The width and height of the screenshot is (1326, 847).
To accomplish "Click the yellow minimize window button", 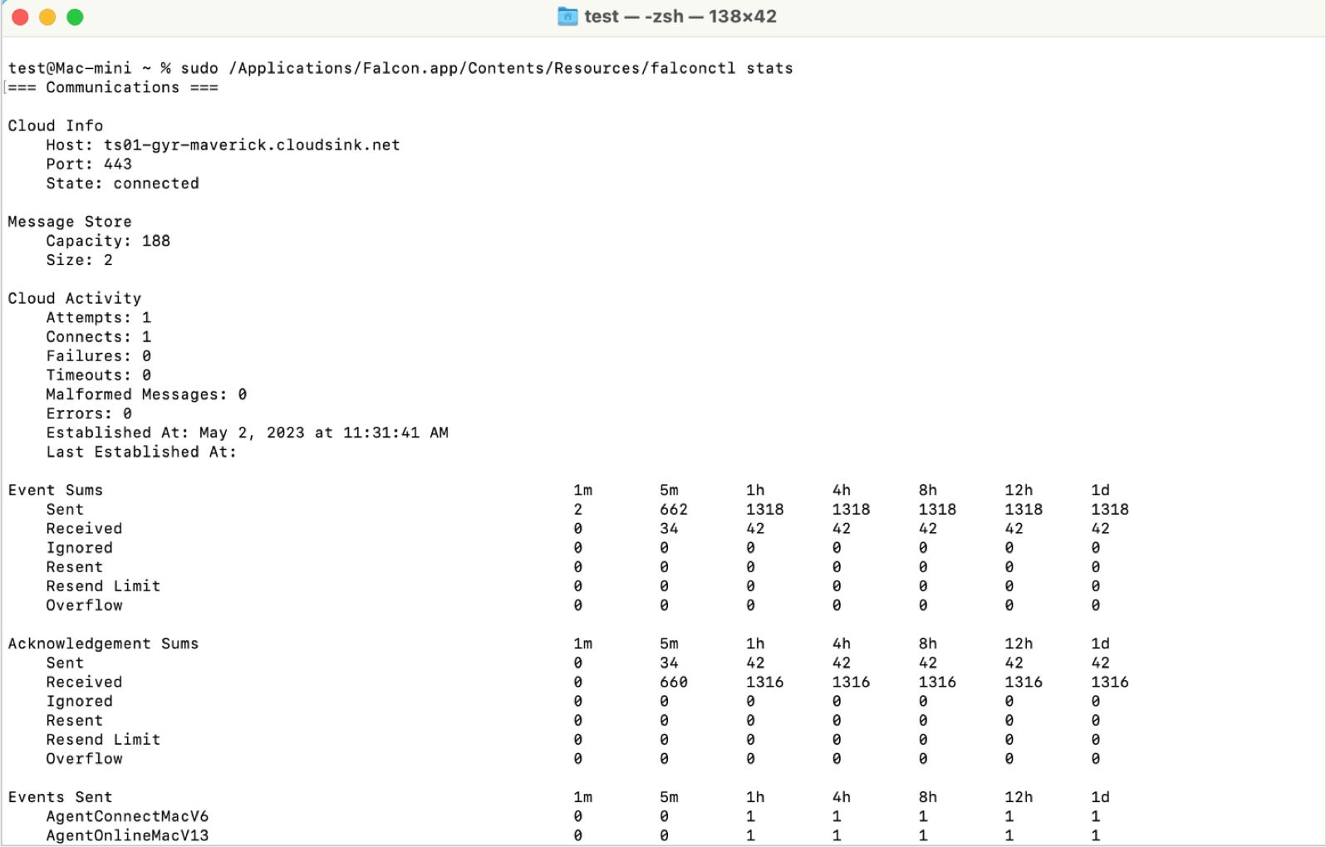I will pos(47,17).
